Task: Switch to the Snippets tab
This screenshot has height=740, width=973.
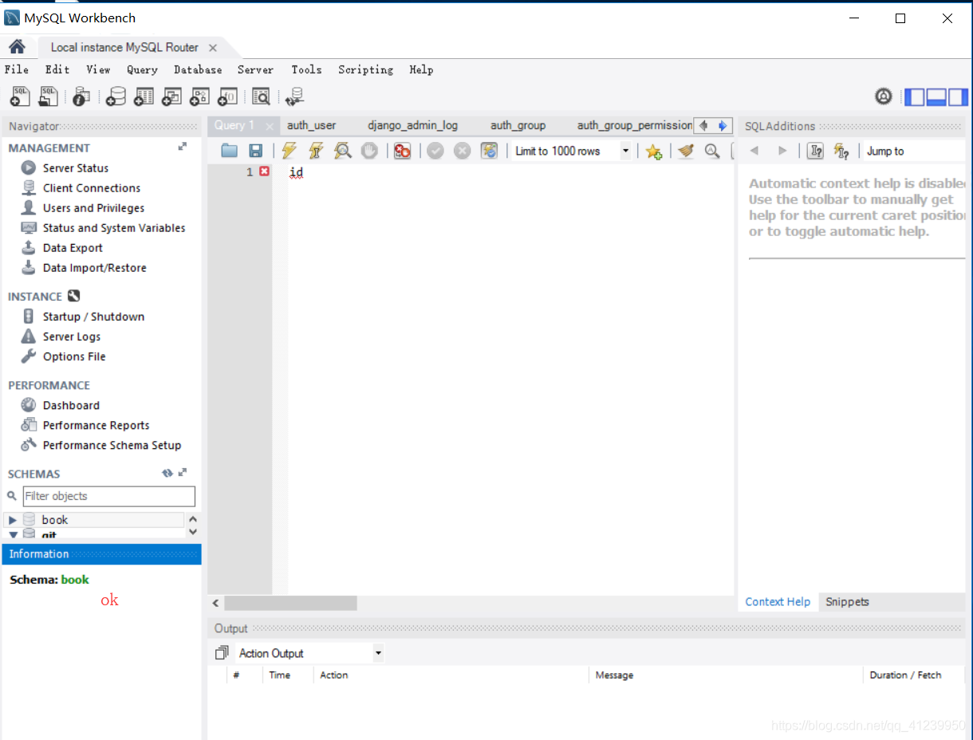Action: [x=847, y=602]
